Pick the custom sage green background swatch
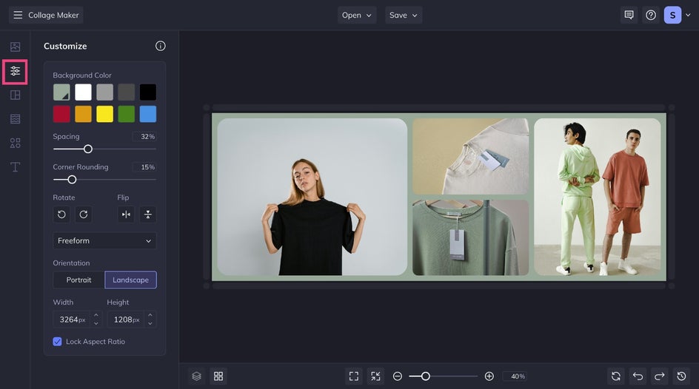The width and height of the screenshot is (699, 389). click(x=61, y=92)
